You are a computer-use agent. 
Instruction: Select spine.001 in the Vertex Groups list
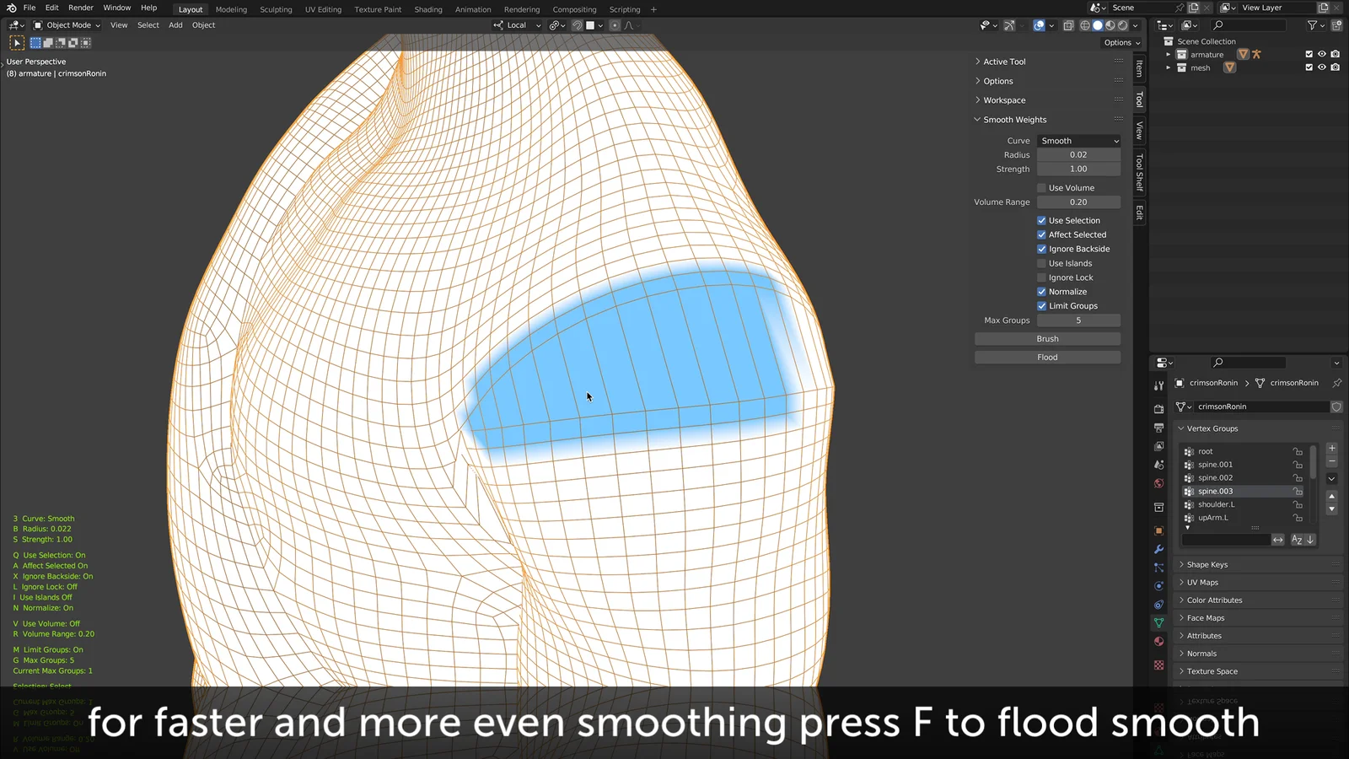[1217, 464]
